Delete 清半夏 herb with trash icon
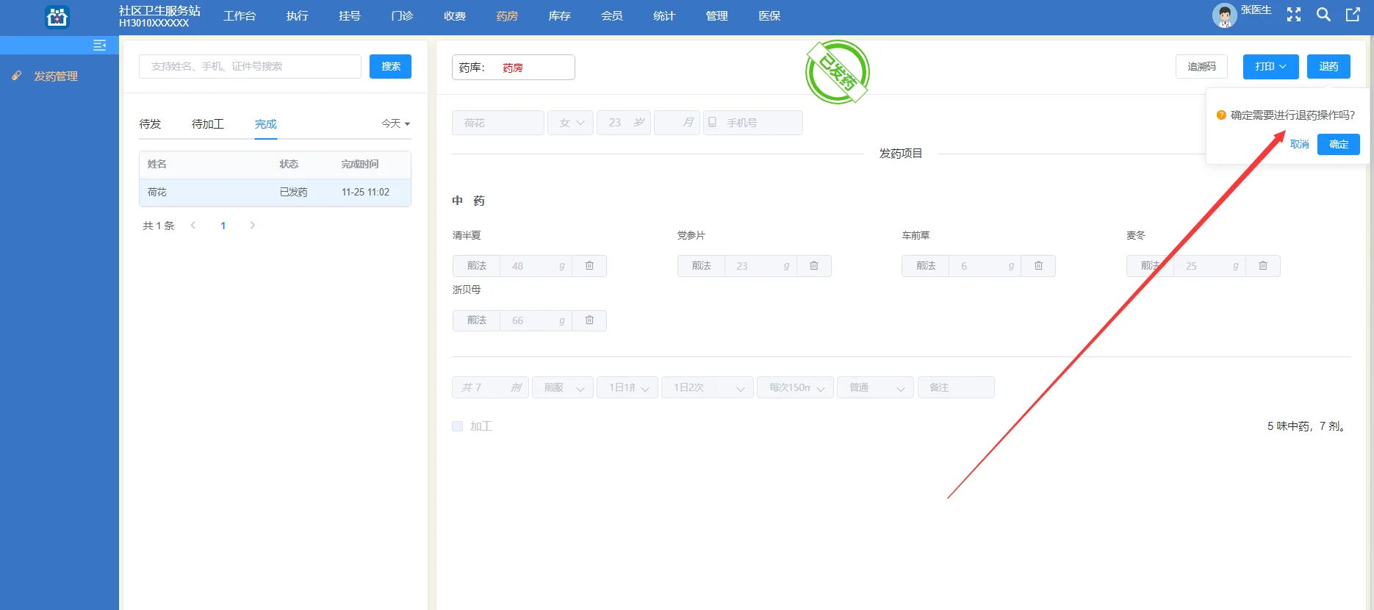Screen dimensions: 1374x610 (x=589, y=266)
